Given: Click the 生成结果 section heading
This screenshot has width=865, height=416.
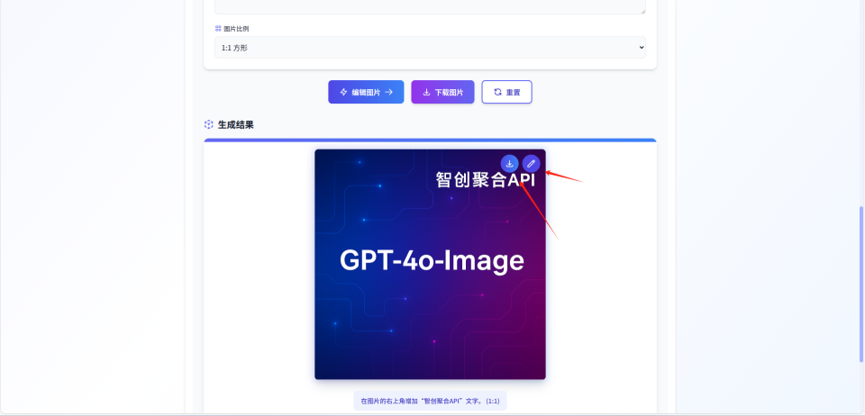Looking at the screenshot, I should coord(235,125).
